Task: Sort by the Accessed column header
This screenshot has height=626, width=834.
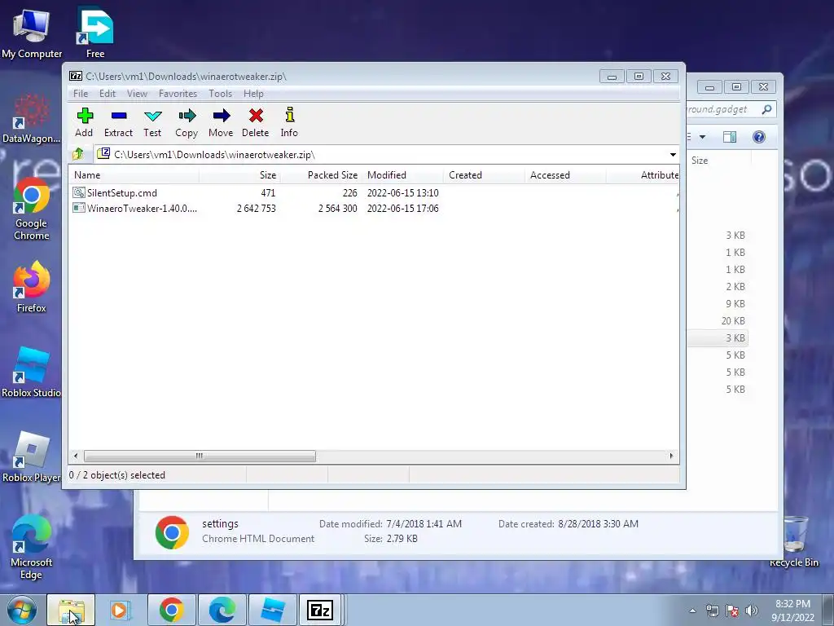Action: [x=565, y=175]
